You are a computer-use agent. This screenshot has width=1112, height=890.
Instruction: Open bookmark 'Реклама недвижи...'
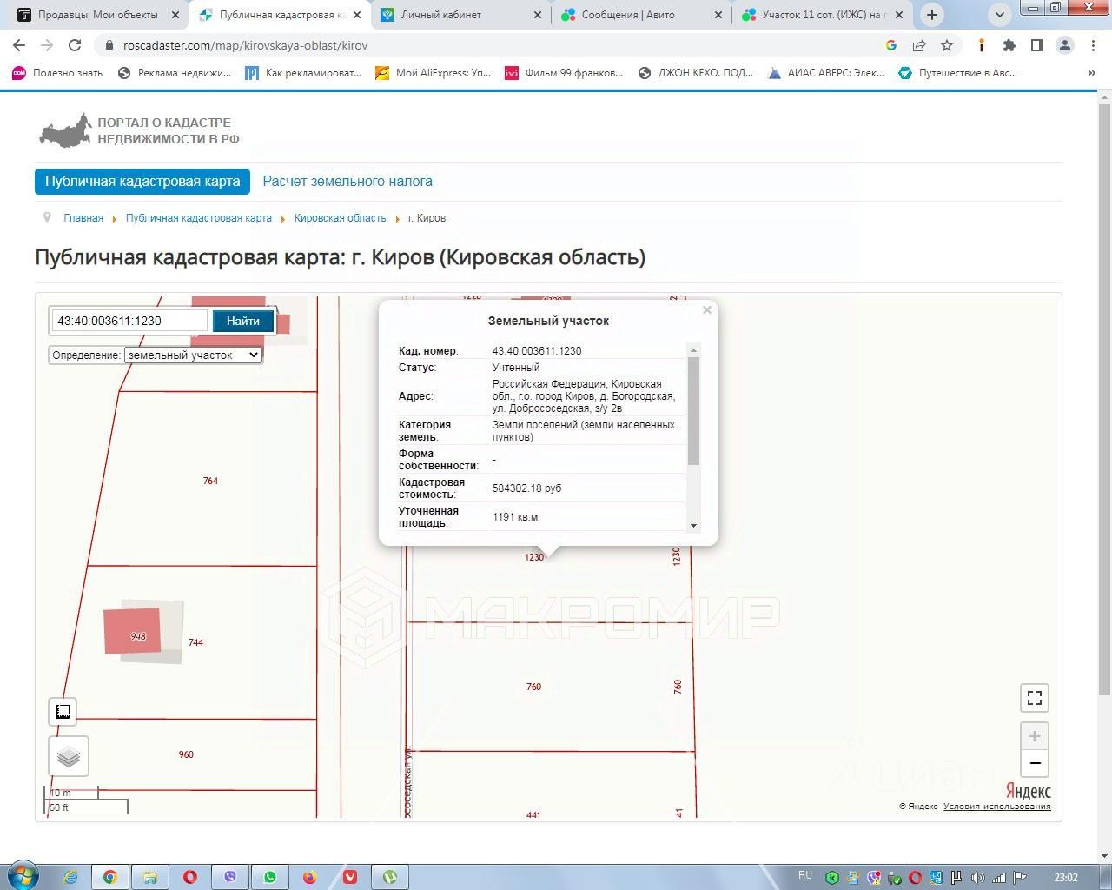click(x=174, y=73)
